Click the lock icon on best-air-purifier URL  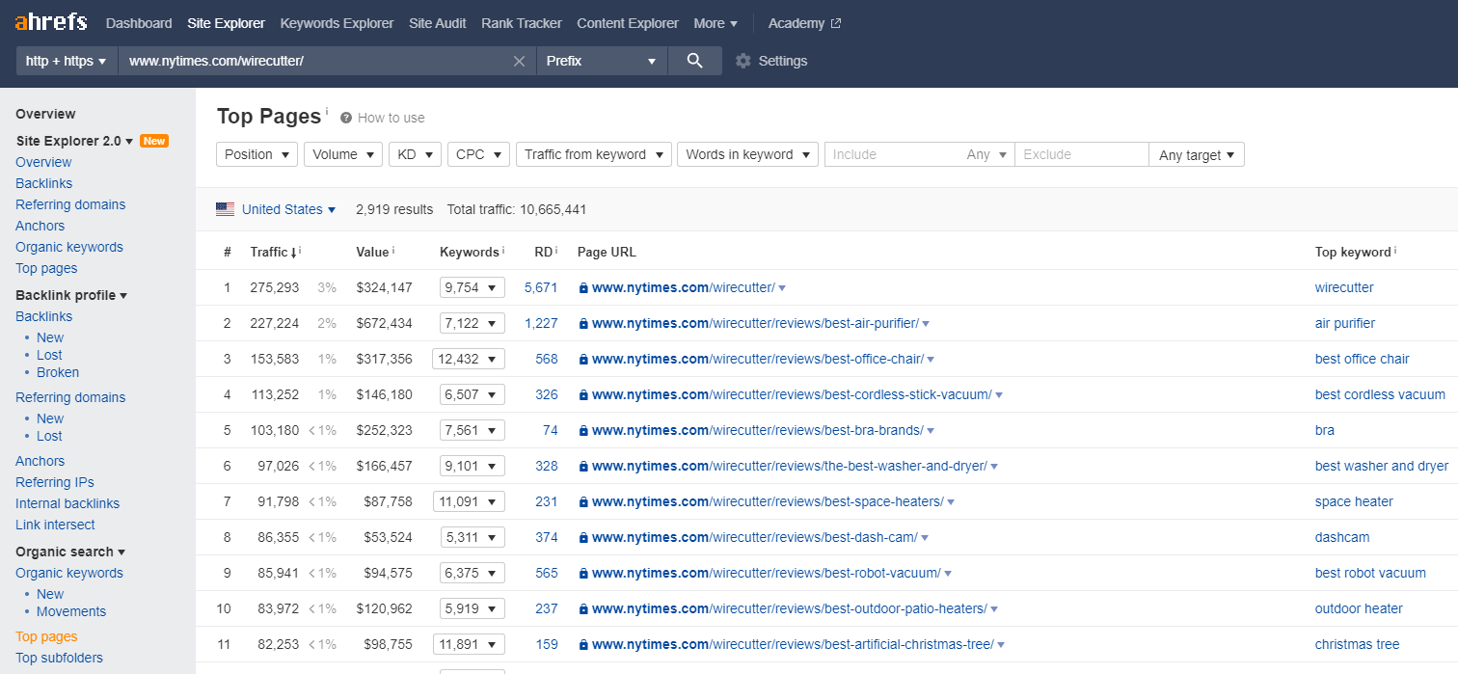[583, 324]
